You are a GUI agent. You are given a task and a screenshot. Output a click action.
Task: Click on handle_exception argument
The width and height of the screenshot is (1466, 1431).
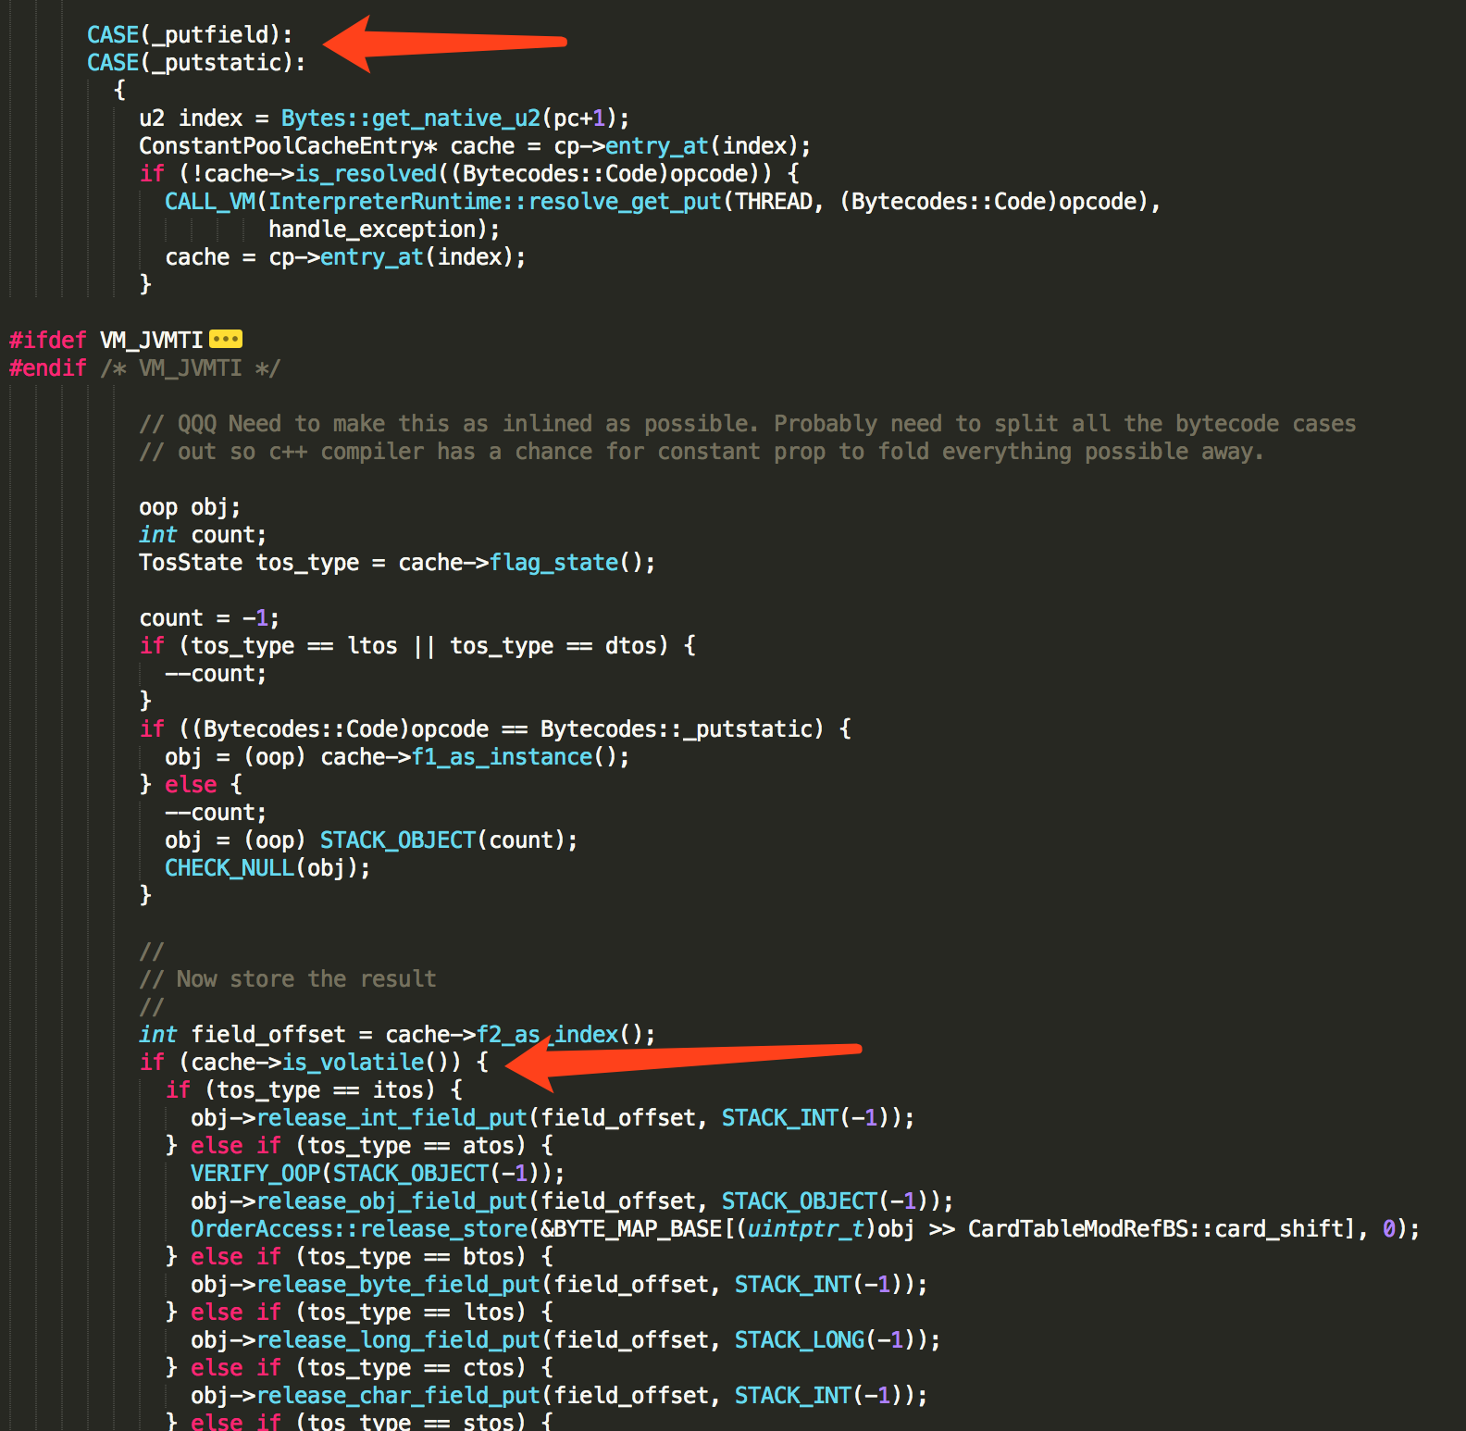(x=371, y=230)
